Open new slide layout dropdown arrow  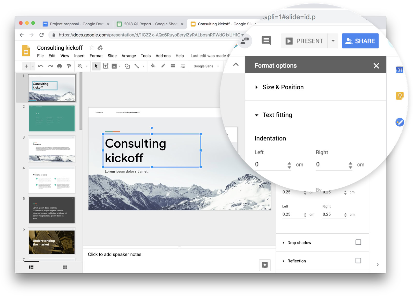click(x=33, y=66)
